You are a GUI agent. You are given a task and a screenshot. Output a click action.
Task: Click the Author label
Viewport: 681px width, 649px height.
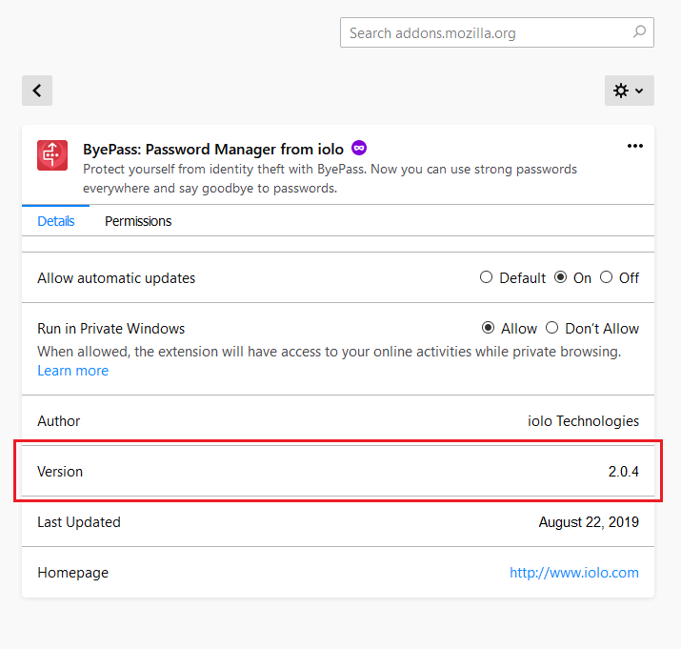pyautogui.click(x=59, y=421)
